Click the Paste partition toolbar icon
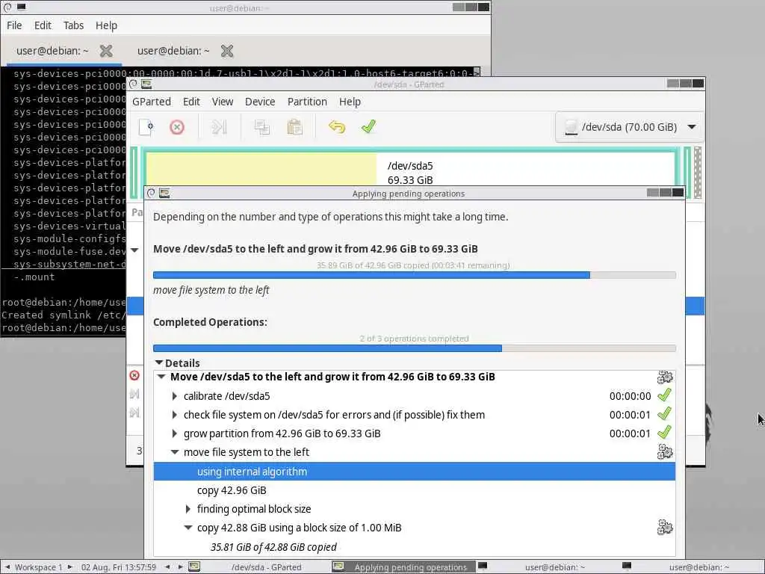The height and width of the screenshot is (574, 765). point(294,127)
